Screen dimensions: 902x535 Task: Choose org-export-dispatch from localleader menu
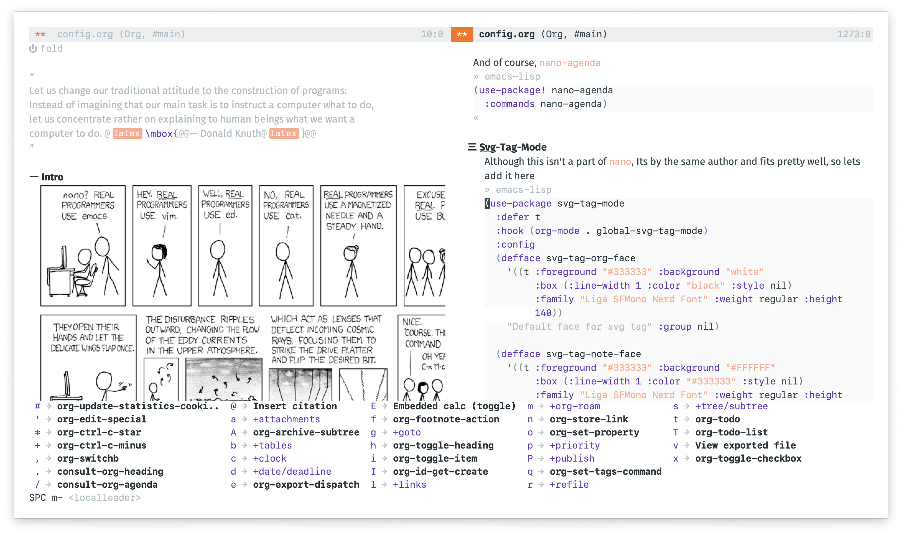(306, 485)
